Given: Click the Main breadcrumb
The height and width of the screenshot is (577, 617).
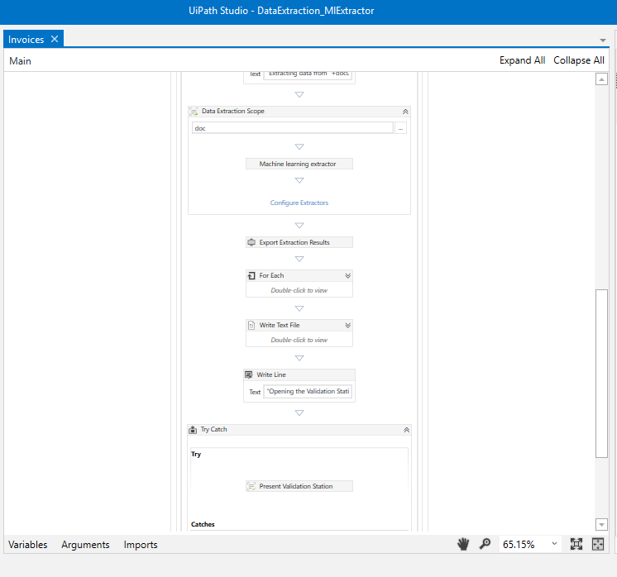Looking at the screenshot, I should coord(20,61).
